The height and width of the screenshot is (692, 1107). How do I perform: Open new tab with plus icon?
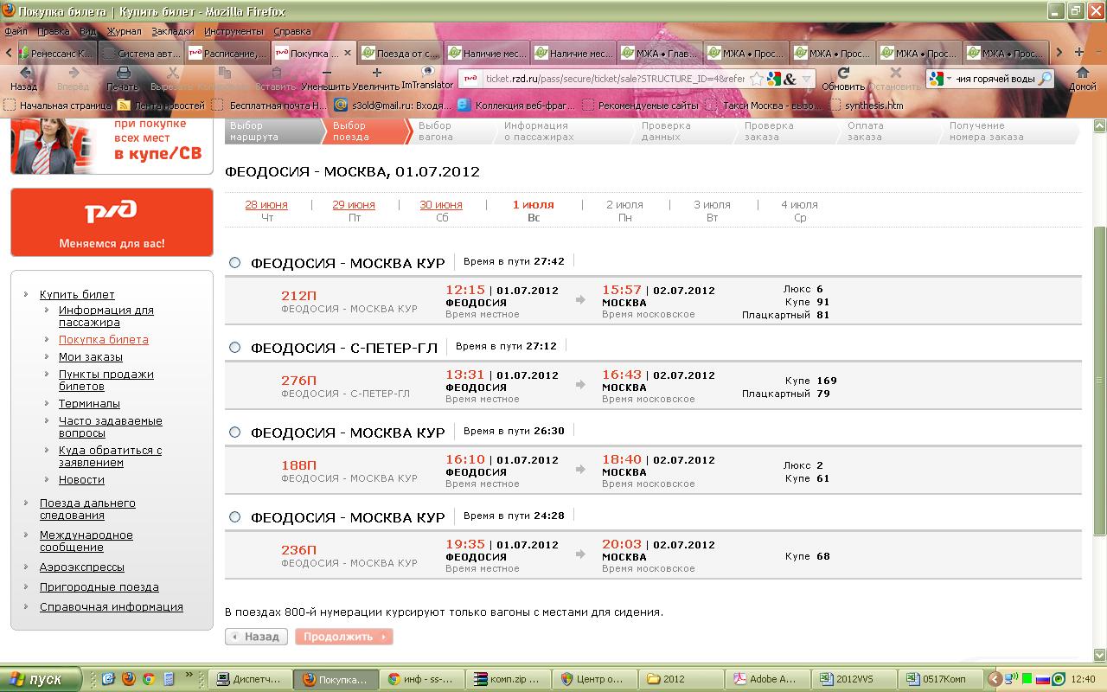click(1079, 53)
